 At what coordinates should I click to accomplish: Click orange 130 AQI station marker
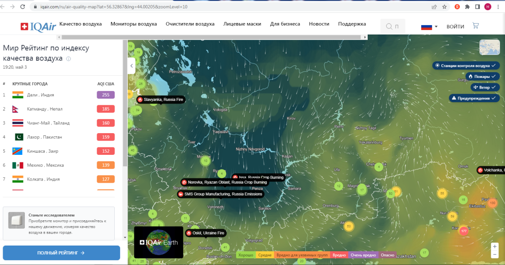pyautogui.click(x=493, y=203)
